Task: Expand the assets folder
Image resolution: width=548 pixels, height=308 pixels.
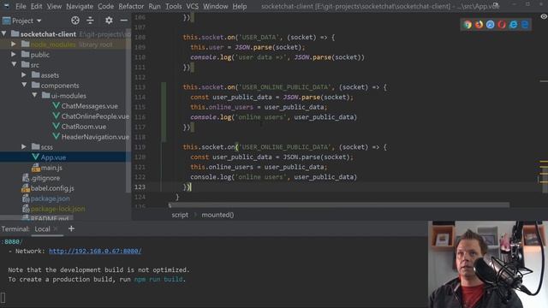Action: coord(24,74)
